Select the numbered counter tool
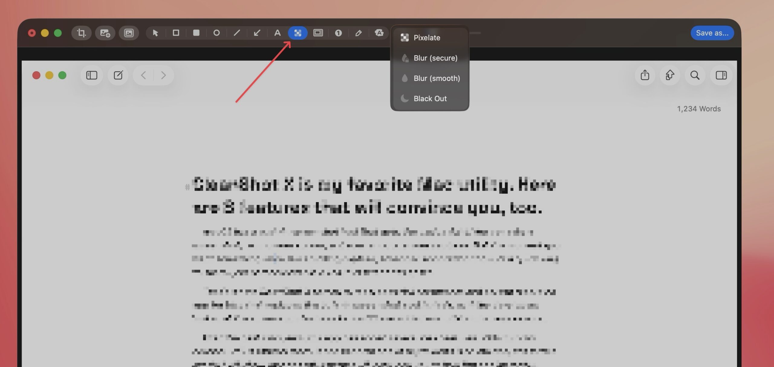Image resolution: width=774 pixels, height=367 pixels. click(338, 33)
